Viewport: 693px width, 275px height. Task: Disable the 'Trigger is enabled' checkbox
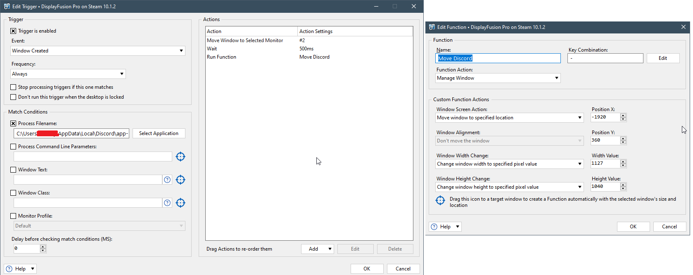(x=13, y=31)
